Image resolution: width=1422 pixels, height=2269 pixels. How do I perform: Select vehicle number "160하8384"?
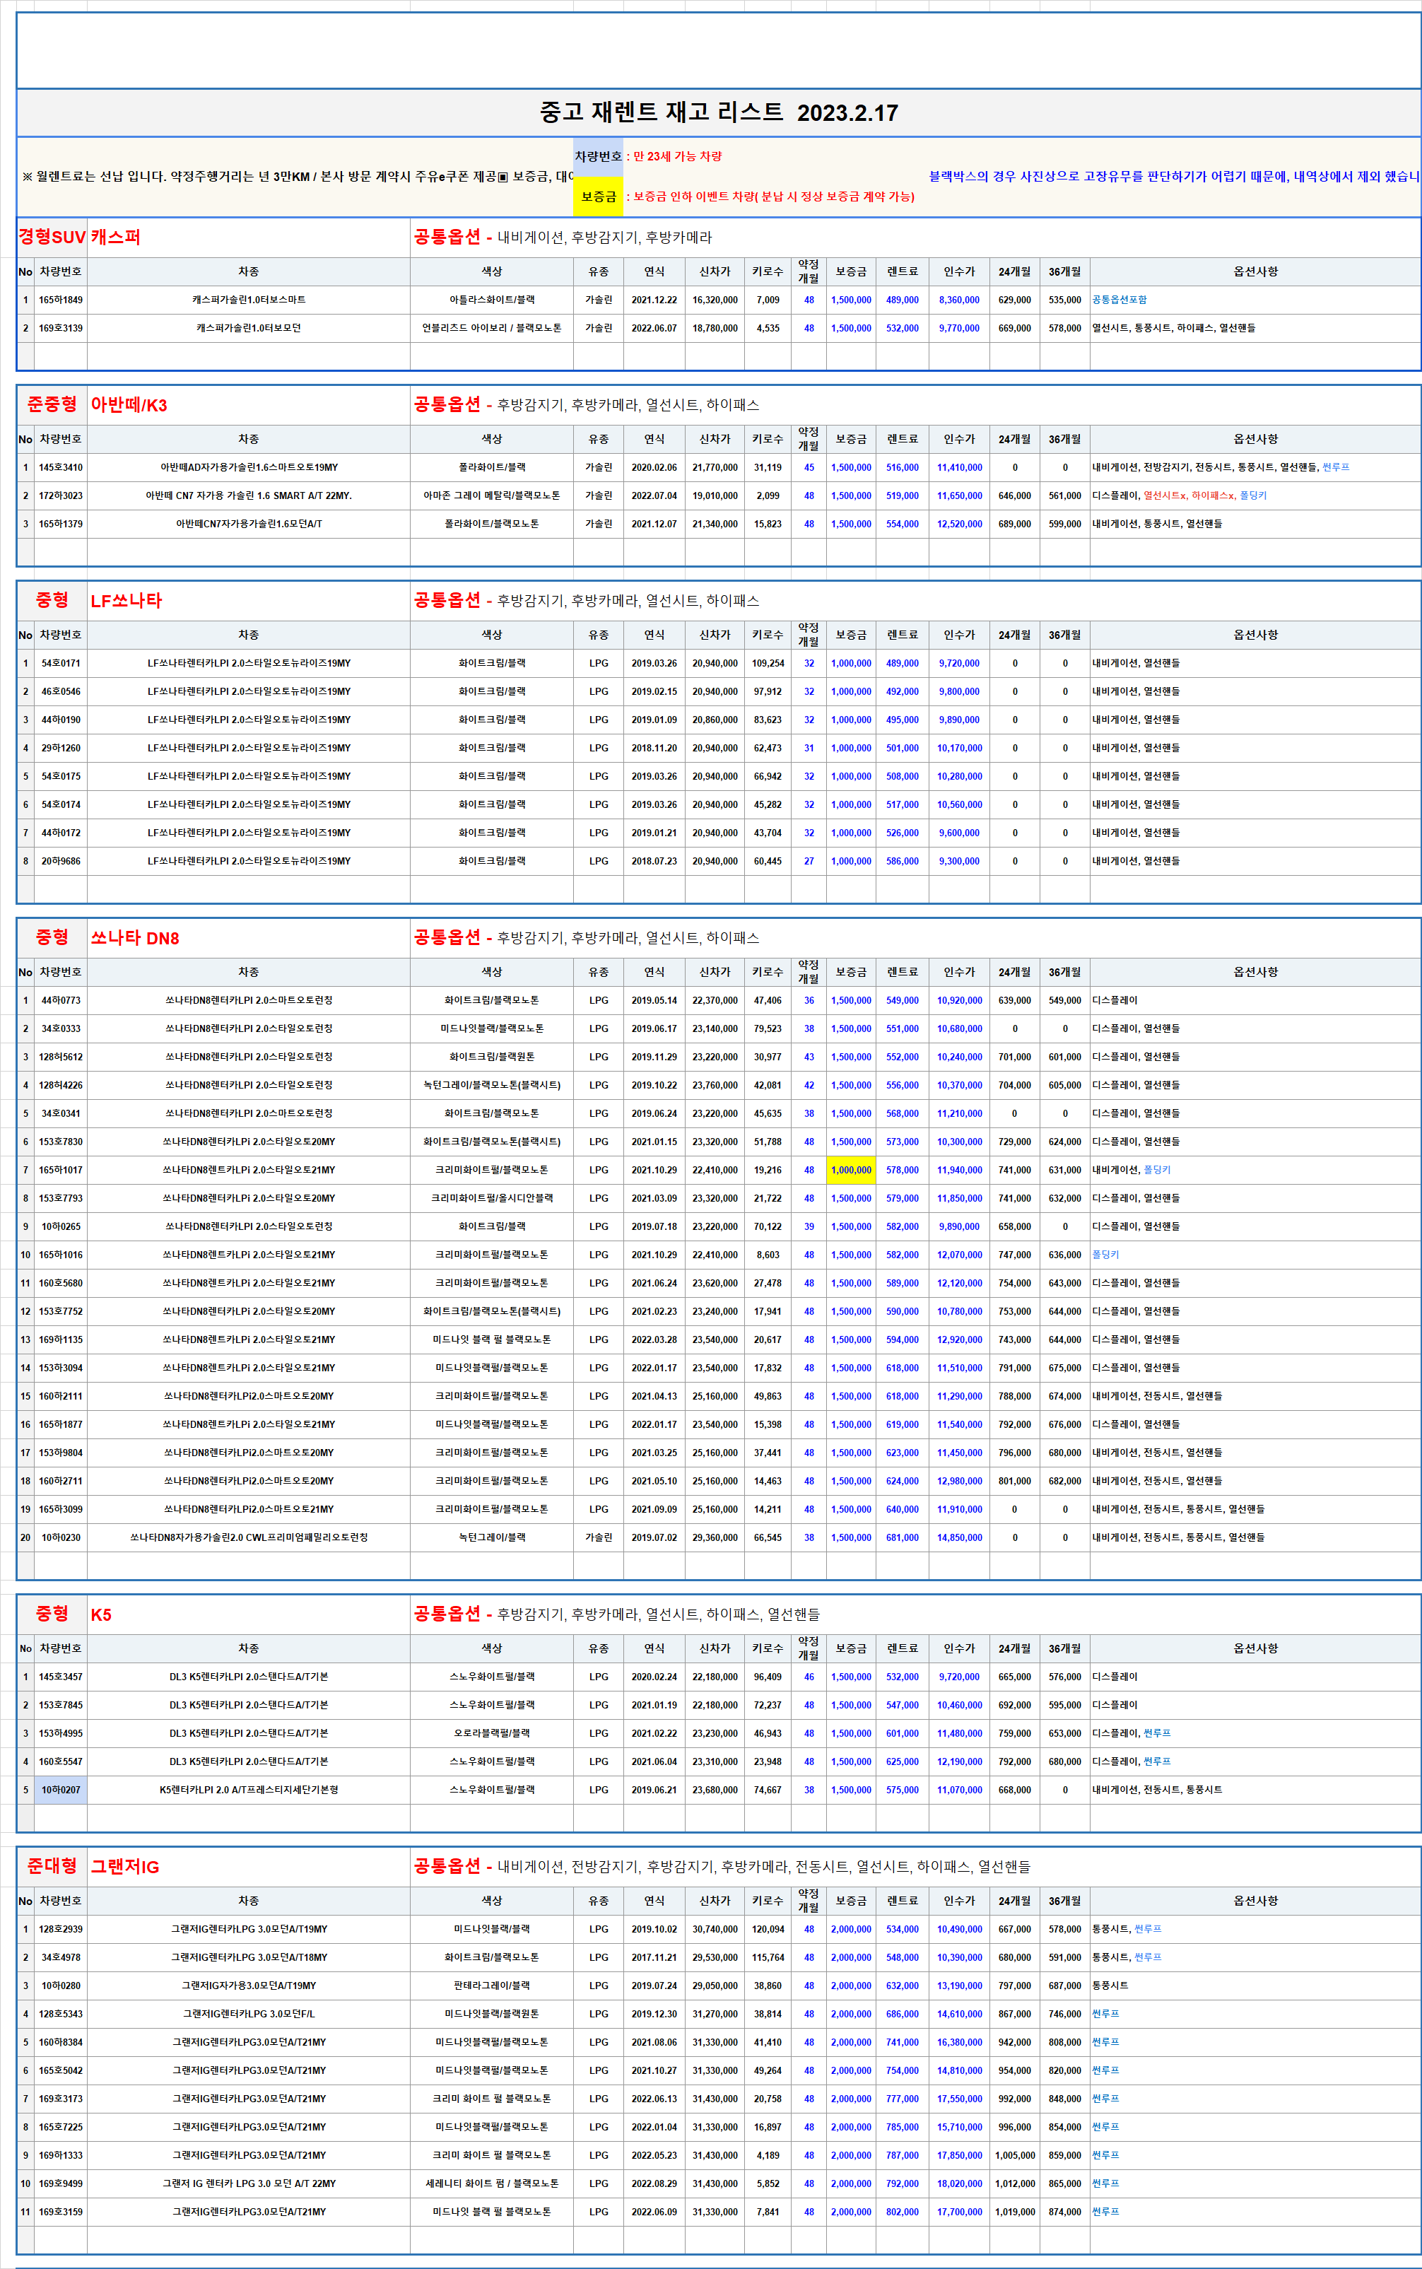[60, 2041]
